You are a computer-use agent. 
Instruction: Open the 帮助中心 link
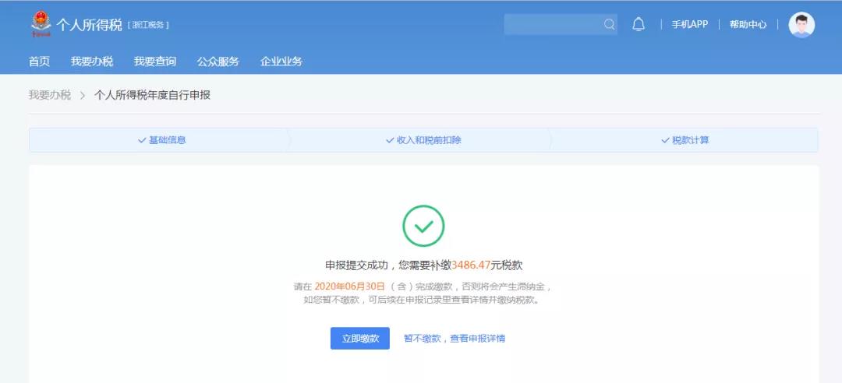[748, 25]
